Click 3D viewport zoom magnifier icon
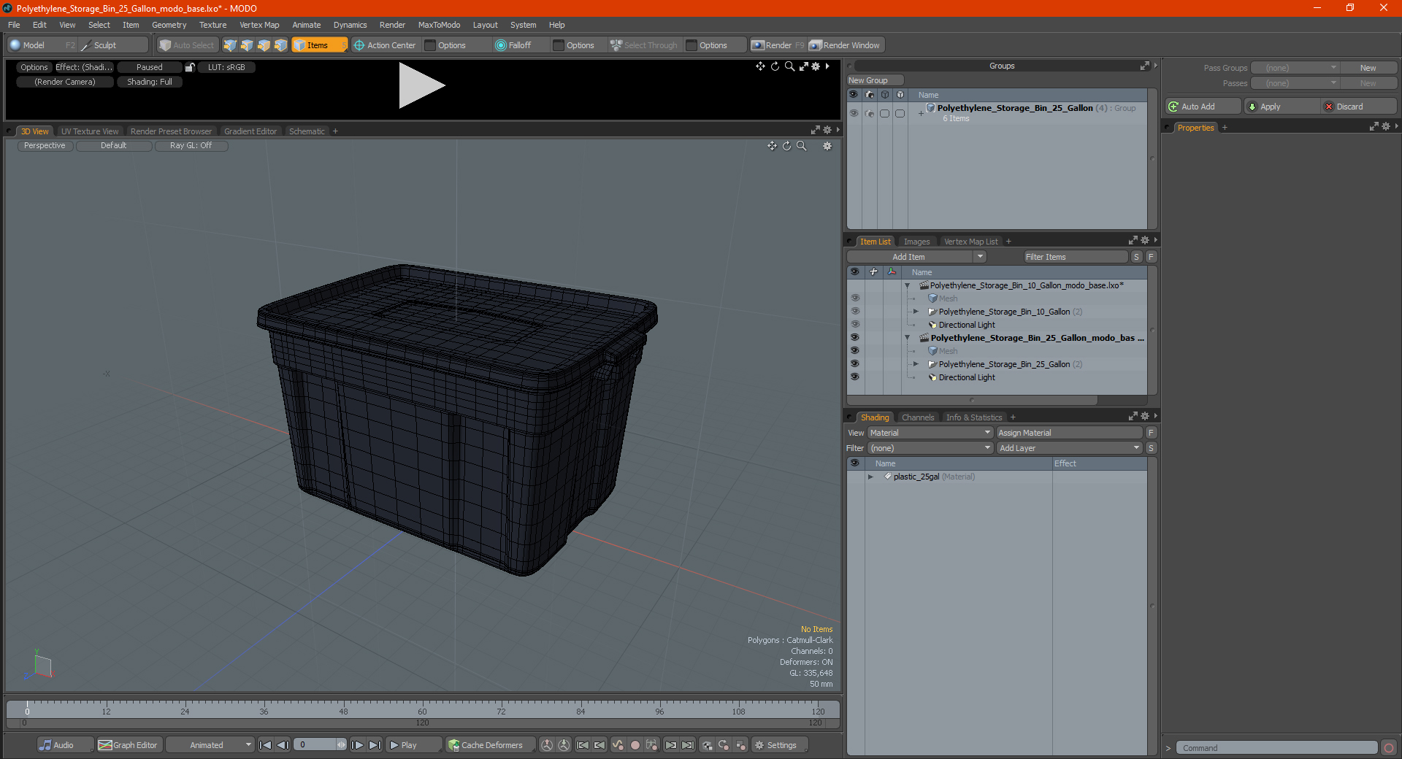 [801, 146]
